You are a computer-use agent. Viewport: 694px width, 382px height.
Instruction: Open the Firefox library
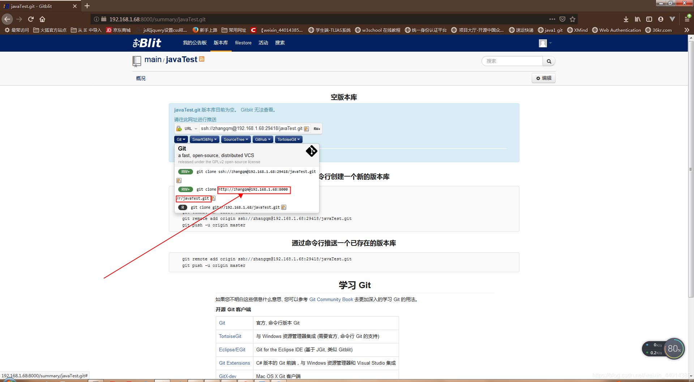638,19
